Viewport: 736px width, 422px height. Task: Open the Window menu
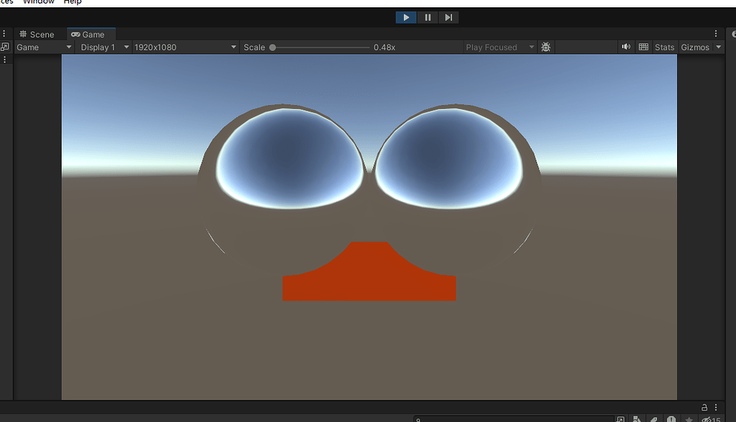point(38,2)
